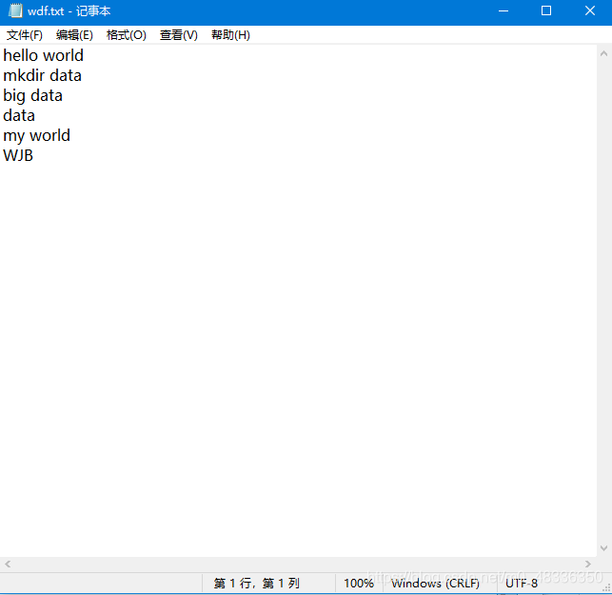Click the 100% zoom status entry
Viewport: 612px width, 595px height.
[359, 584]
